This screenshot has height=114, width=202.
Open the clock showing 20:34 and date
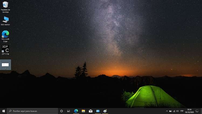point(189,111)
